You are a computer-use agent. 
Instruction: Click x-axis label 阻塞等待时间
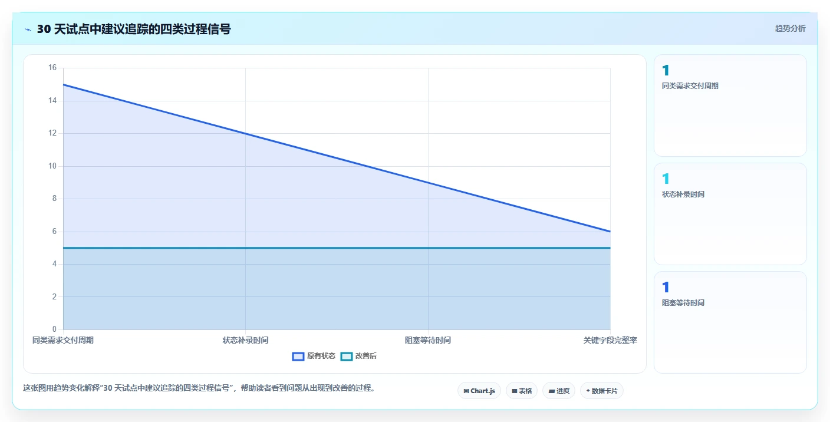(428, 340)
